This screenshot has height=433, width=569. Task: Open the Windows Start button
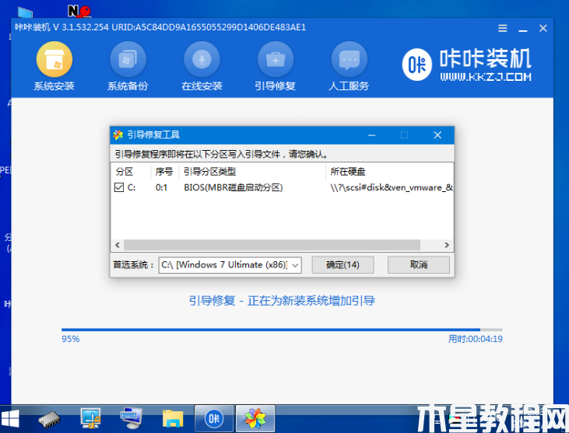10,419
